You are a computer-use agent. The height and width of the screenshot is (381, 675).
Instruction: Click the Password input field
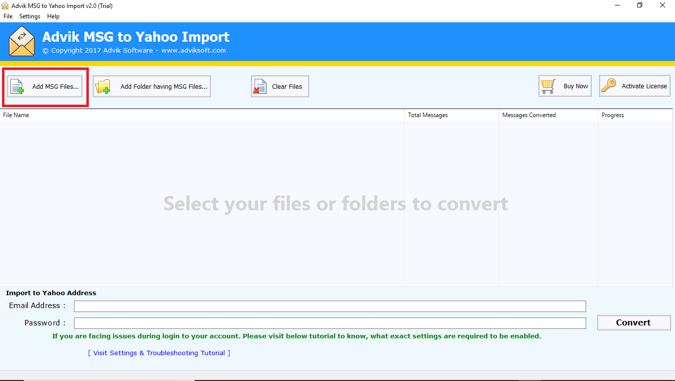(330, 323)
